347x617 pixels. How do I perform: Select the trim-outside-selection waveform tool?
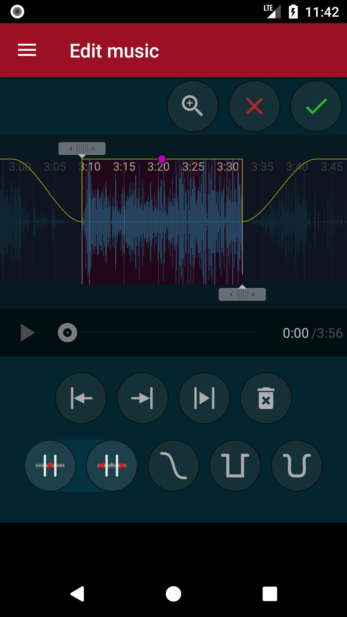pos(112,466)
